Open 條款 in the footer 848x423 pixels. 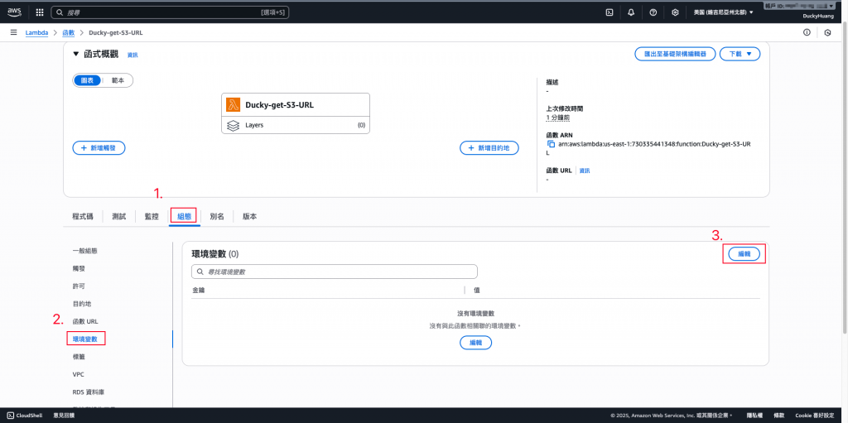[x=778, y=416]
